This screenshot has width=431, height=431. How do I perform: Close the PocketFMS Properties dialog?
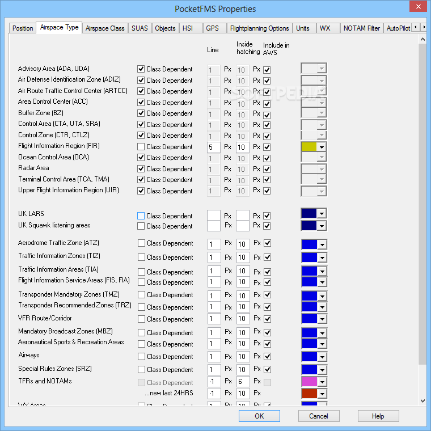click(x=418, y=6)
